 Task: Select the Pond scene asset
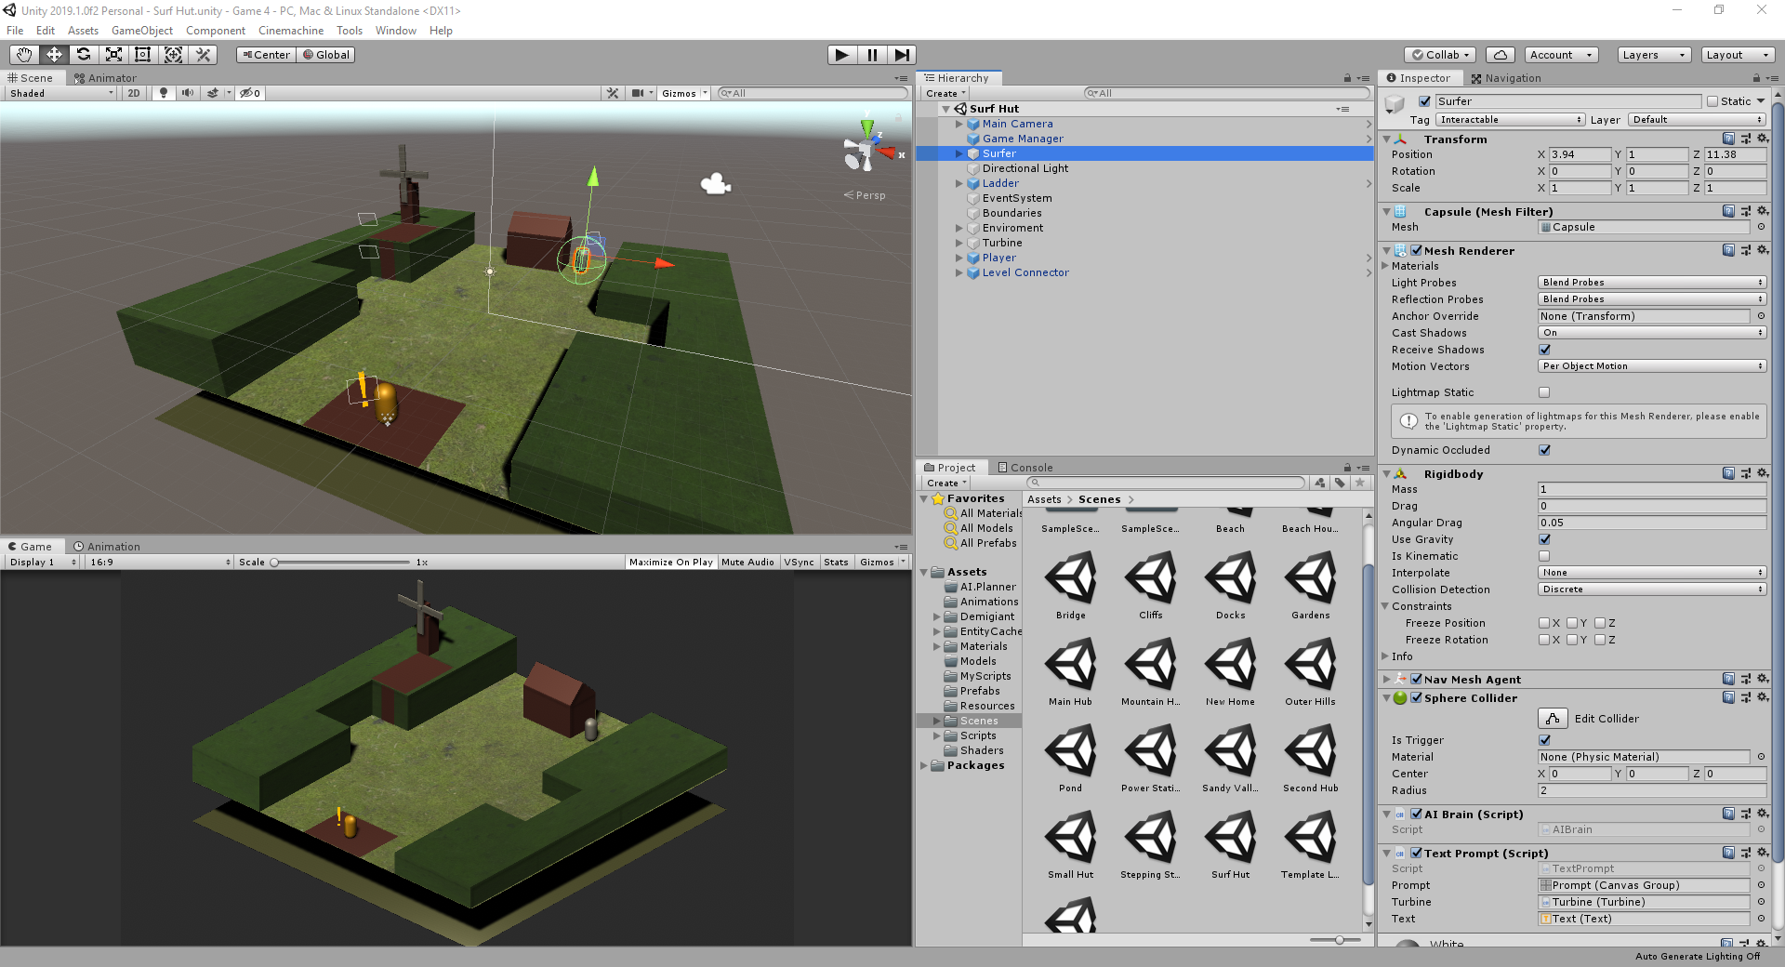click(x=1070, y=758)
